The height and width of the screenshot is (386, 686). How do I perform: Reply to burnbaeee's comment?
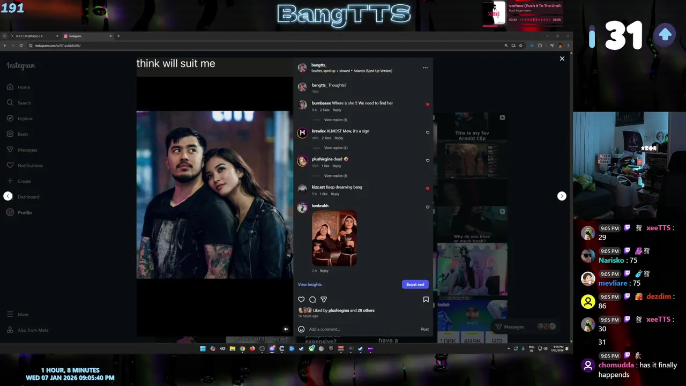coord(337,110)
